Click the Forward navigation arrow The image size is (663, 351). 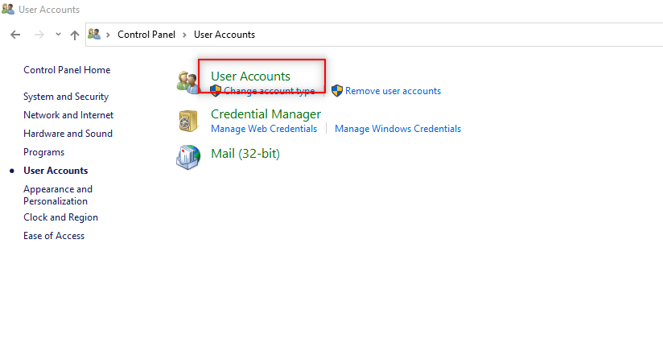39,35
